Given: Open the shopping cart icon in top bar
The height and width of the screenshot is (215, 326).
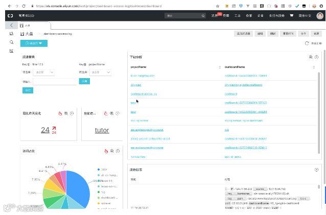Looking at the screenshot, I should (x=291, y=16).
